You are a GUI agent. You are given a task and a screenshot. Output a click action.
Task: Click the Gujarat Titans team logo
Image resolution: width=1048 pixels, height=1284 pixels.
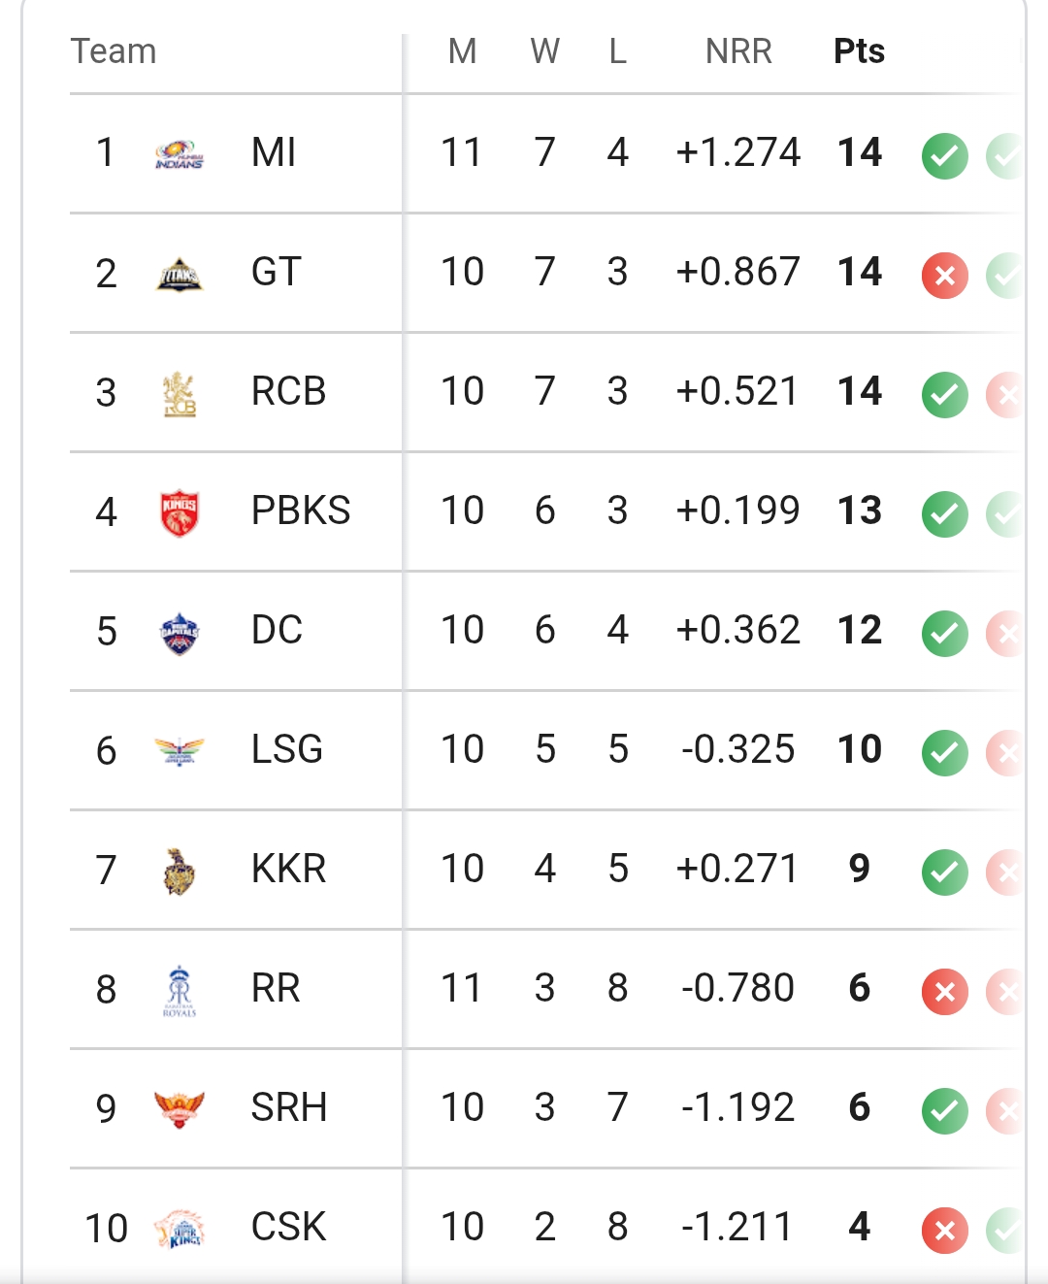coord(180,275)
